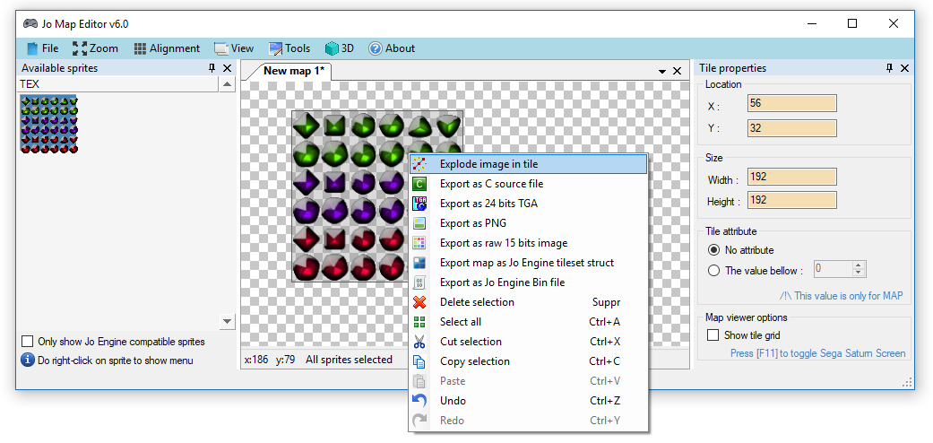
Task: Open the Tools menu
Action: tap(289, 48)
